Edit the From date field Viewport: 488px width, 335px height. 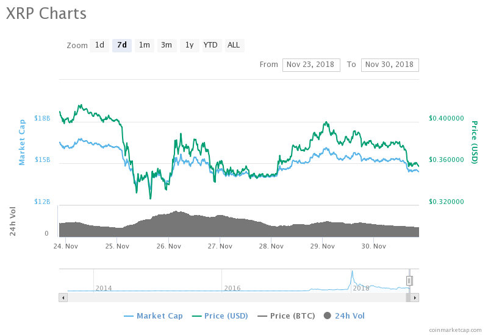pyautogui.click(x=311, y=65)
